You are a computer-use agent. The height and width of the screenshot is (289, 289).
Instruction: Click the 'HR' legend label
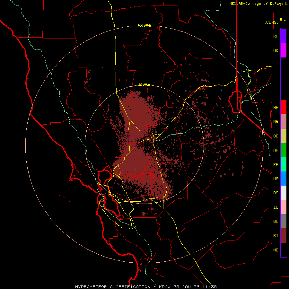pos(276,150)
